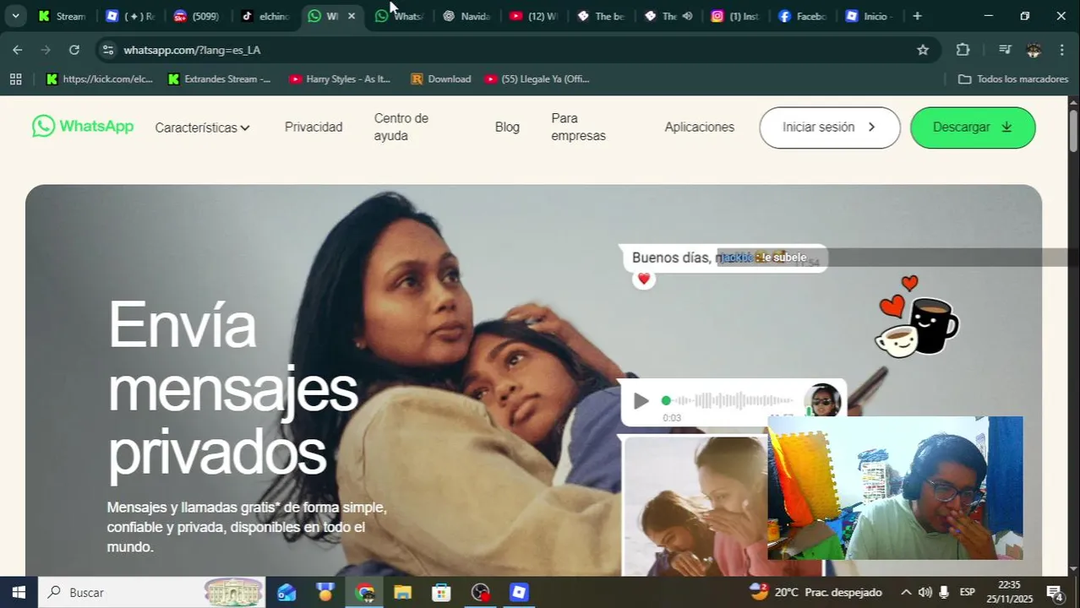Expand the hidden system tray icons chevron
Image resolution: width=1080 pixels, height=608 pixels.
point(906,592)
